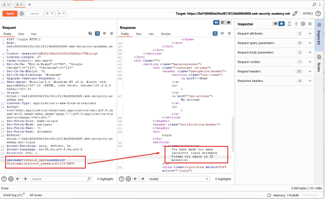Screen dimensions: 325x199
Task: Edit the target with the pencil icon
Action: (x=295, y=14)
